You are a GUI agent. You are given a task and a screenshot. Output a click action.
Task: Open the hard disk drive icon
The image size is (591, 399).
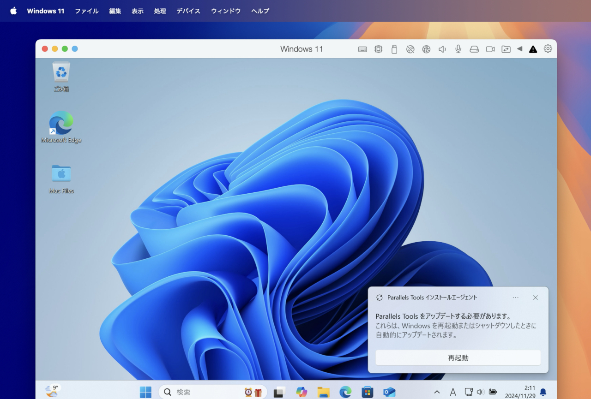click(474, 49)
